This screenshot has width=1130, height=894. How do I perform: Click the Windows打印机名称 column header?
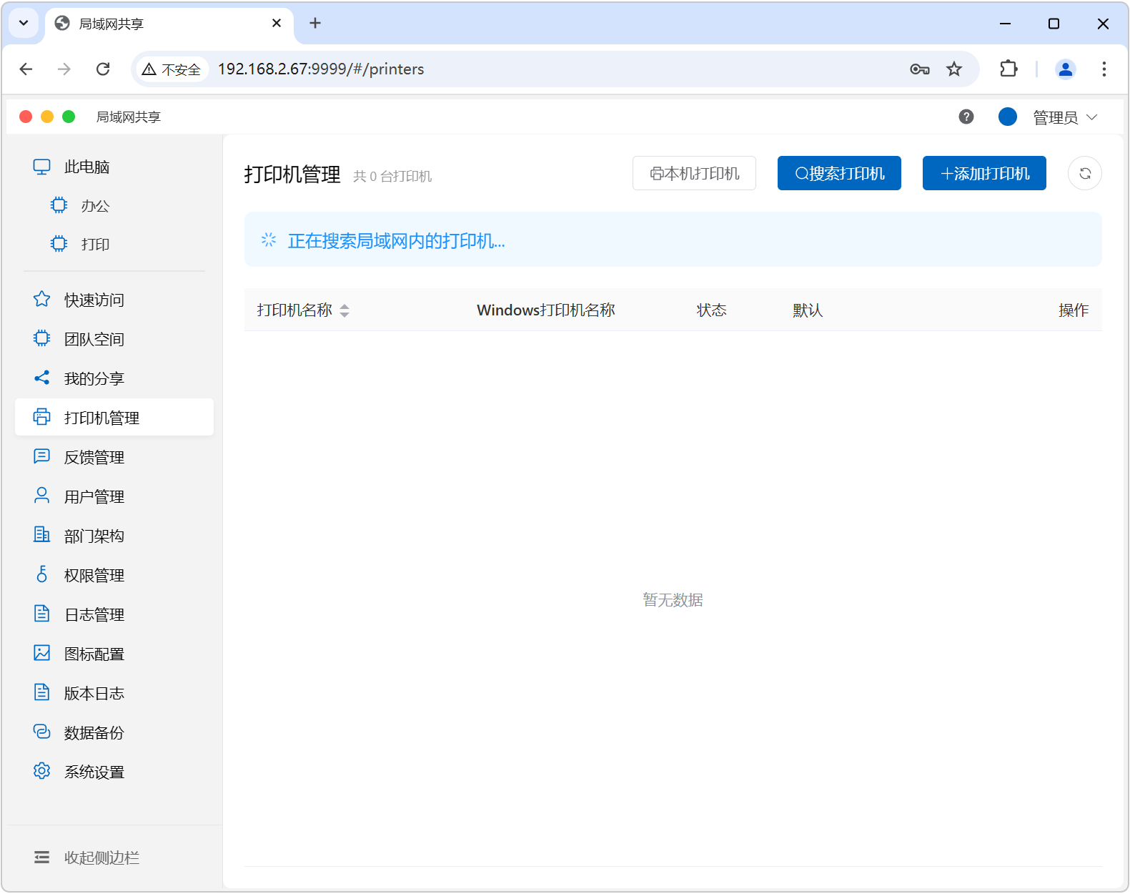coord(546,310)
